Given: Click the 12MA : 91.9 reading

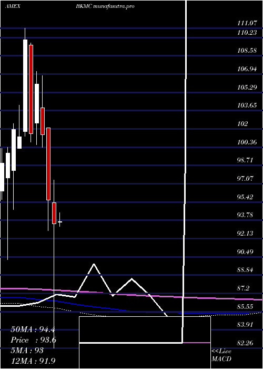Looking at the screenshot, I should pyautogui.click(x=33, y=361).
